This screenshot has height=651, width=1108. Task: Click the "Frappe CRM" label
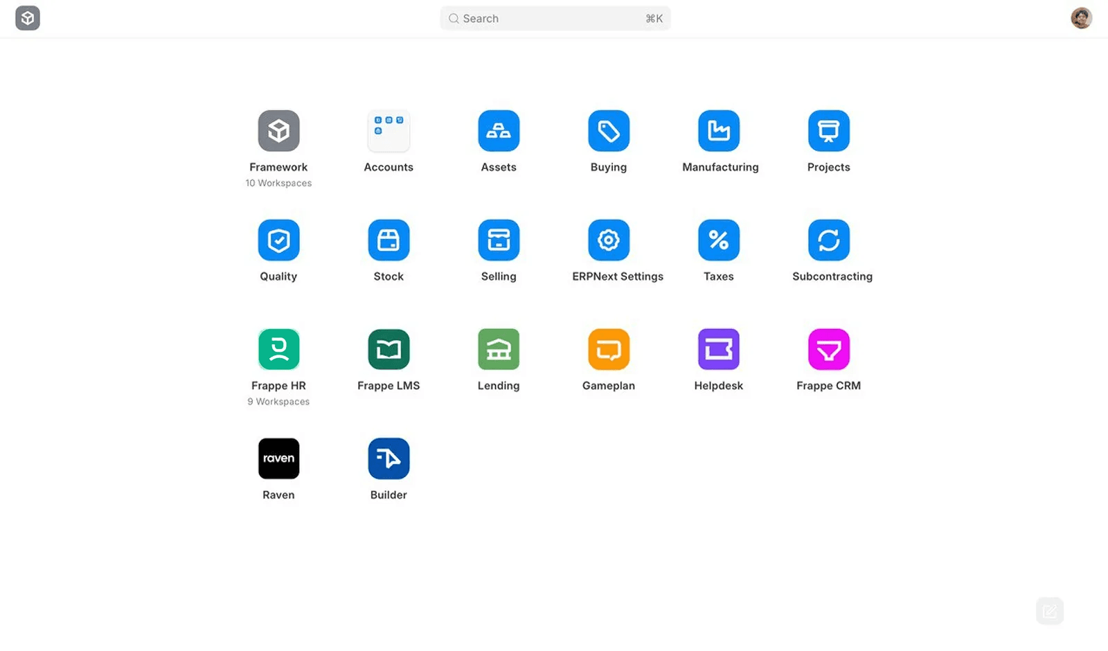pyautogui.click(x=828, y=386)
